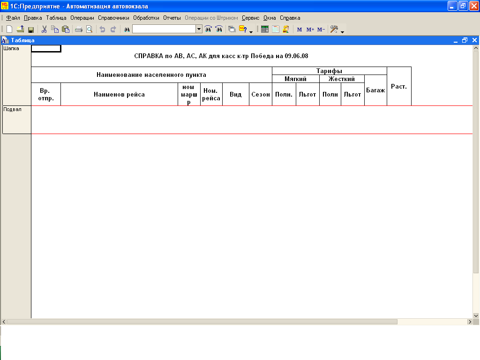Minimize the inner Таблица window
Image resolution: width=480 pixels, height=360 pixels.
[456, 40]
